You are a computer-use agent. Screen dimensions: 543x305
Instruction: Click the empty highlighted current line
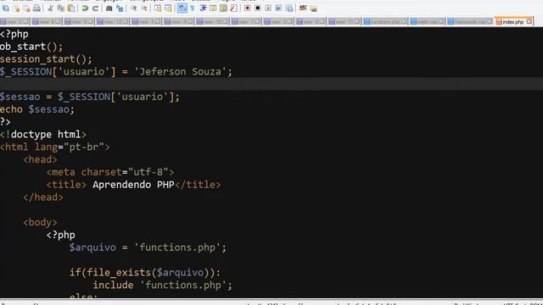point(271,84)
